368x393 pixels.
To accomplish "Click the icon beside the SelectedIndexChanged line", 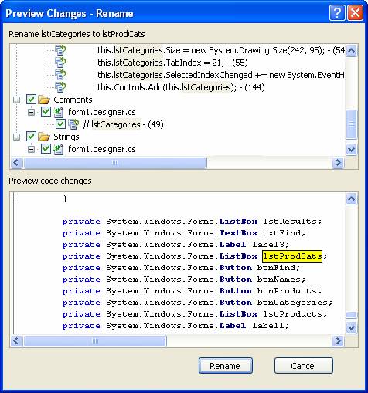I will tap(60, 75).
